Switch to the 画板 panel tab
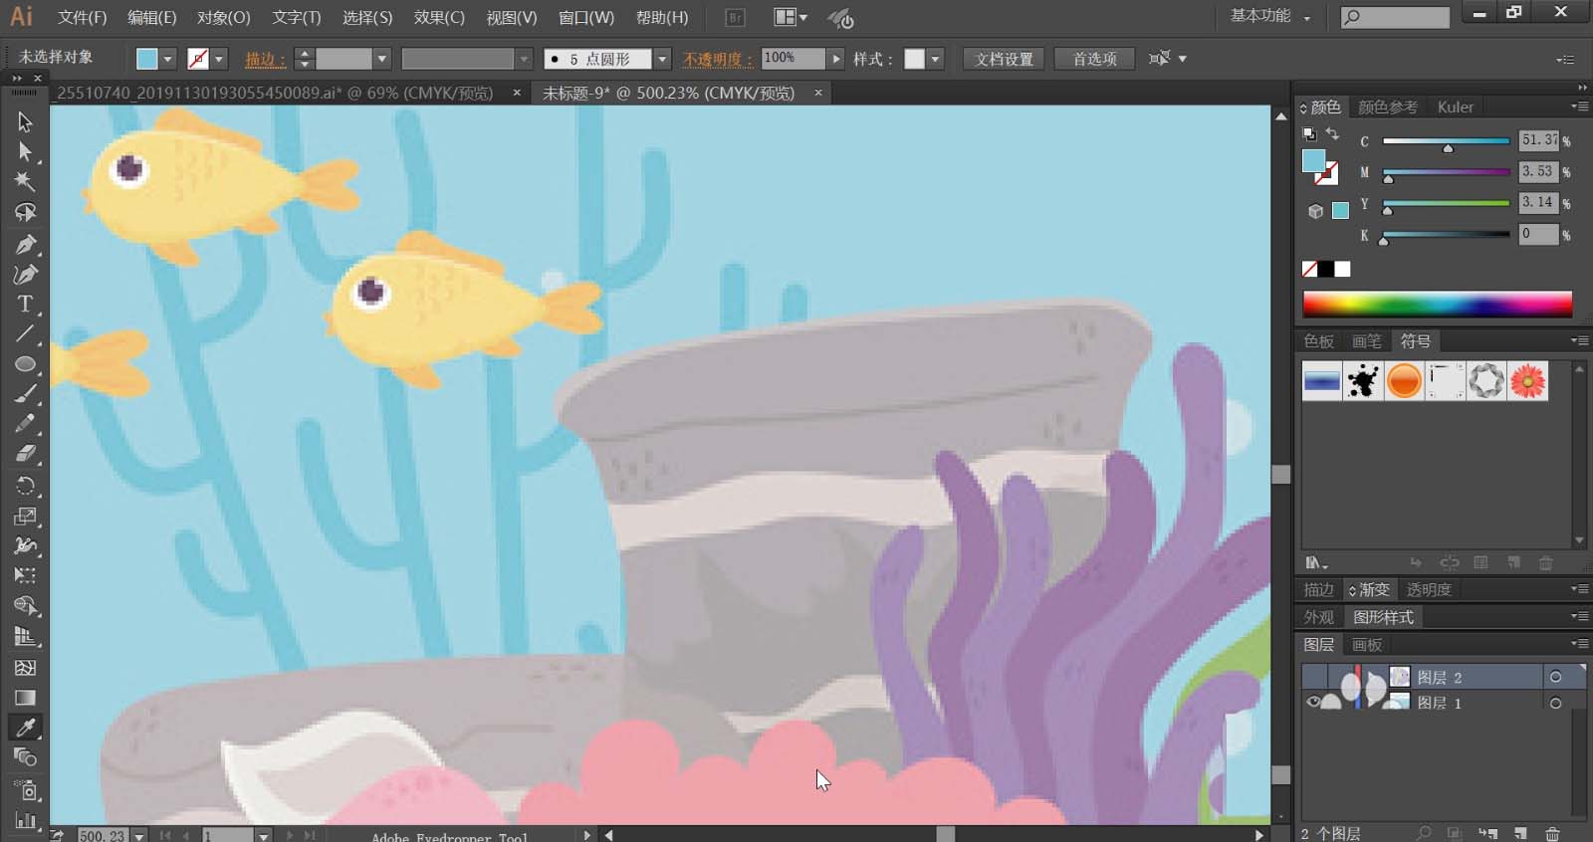 [x=1367, y=645]
